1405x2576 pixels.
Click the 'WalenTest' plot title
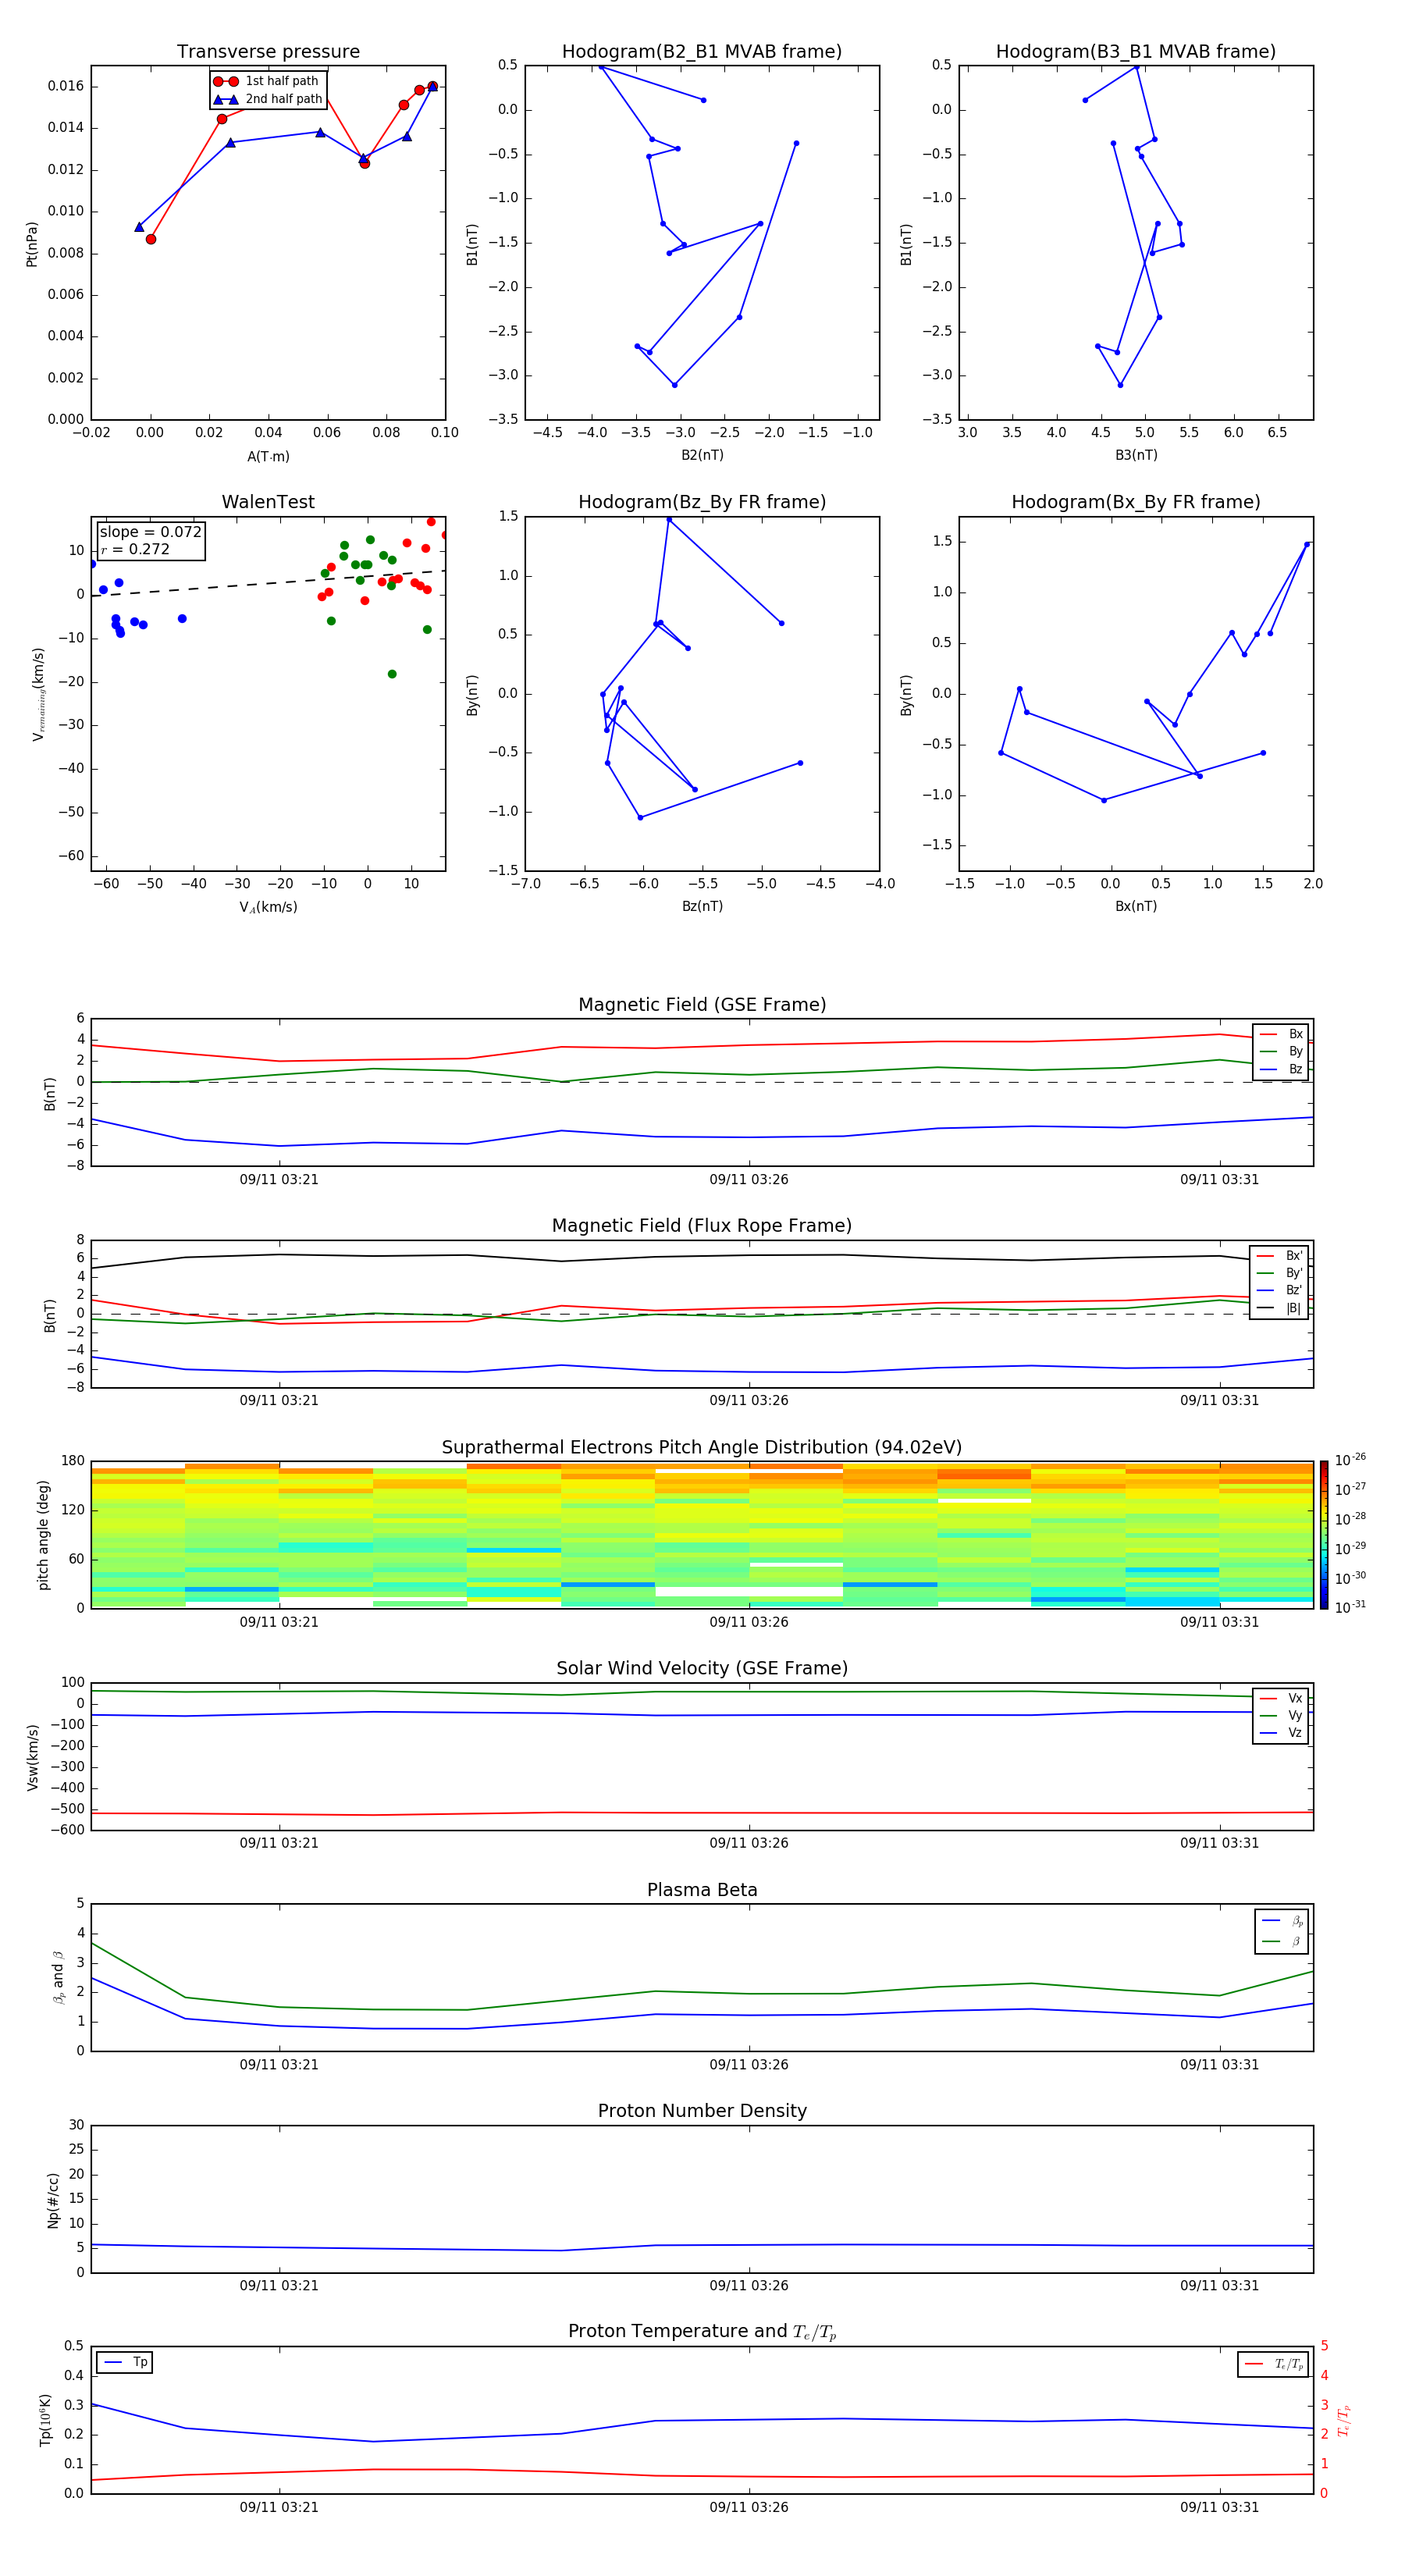(268, 502)
